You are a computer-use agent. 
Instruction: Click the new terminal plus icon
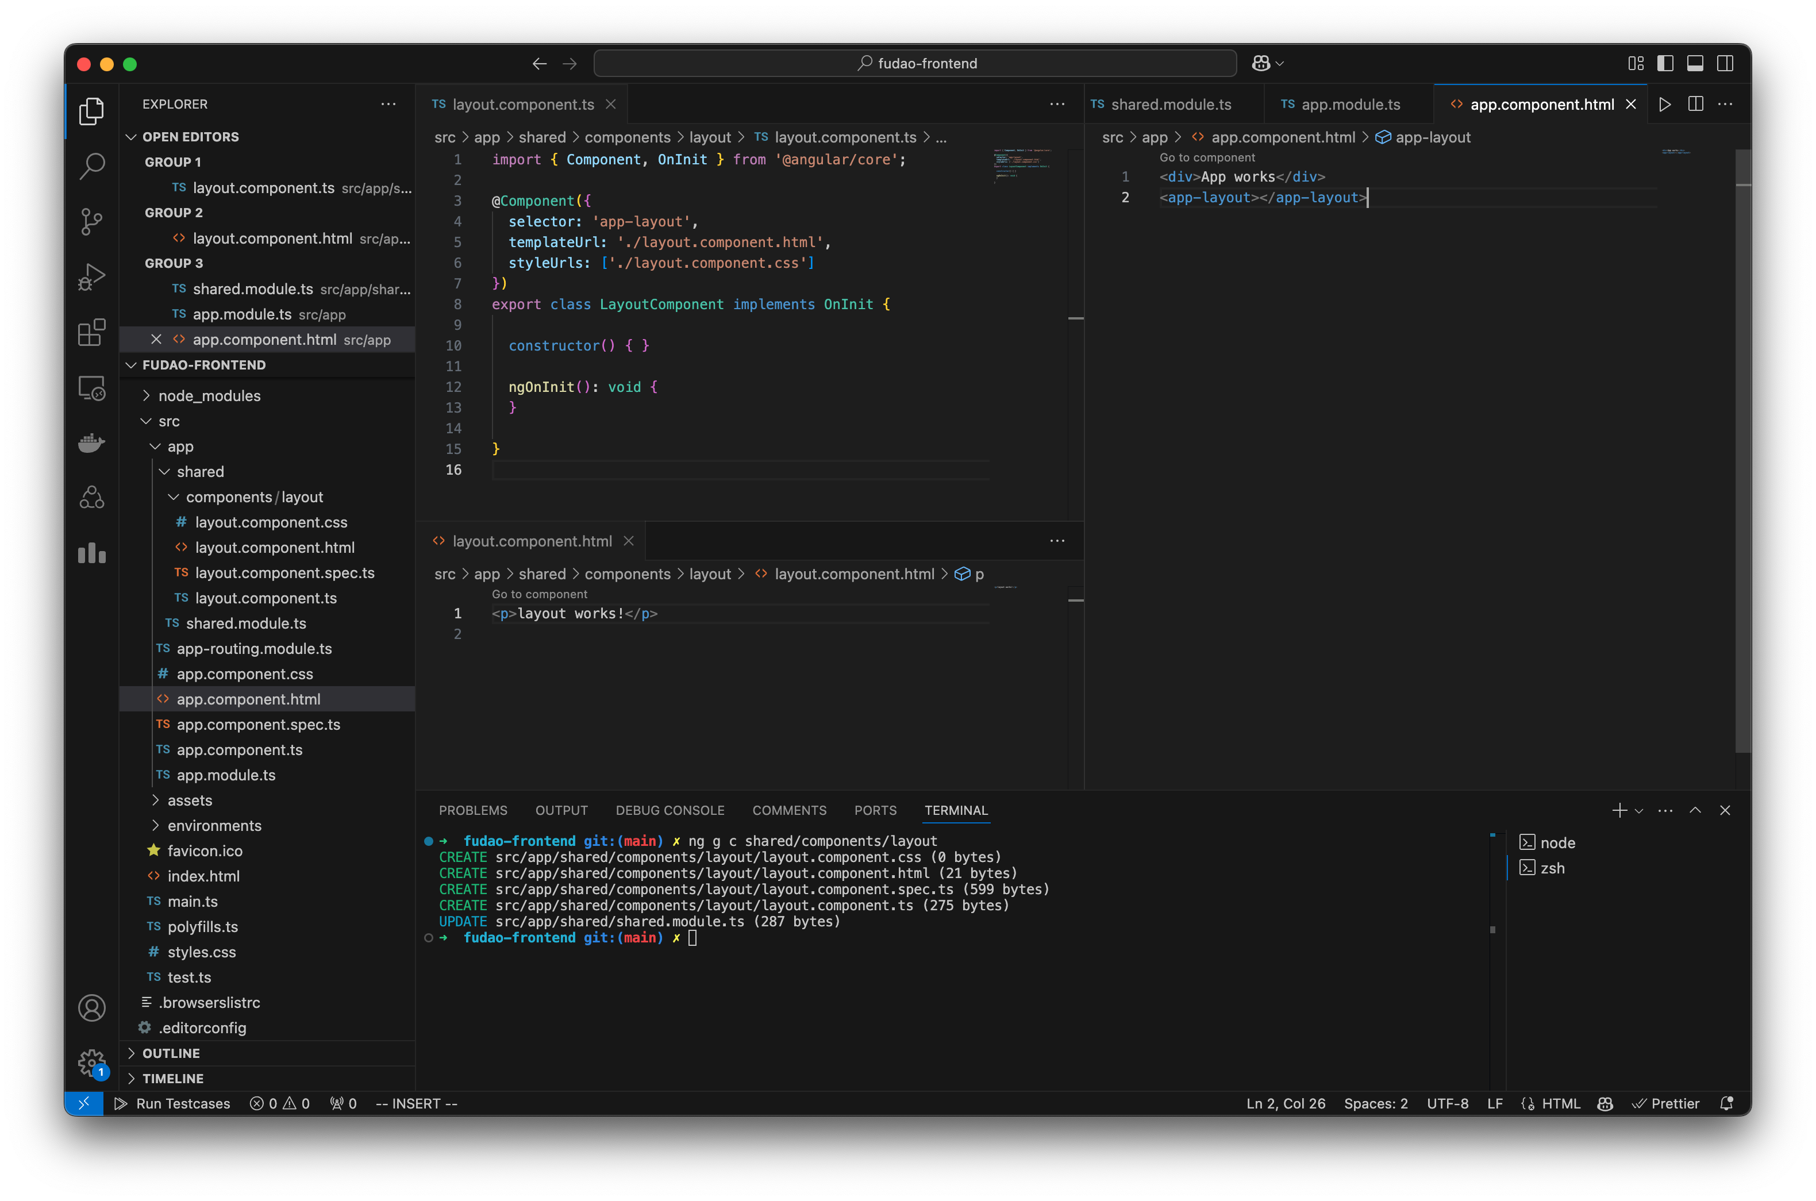1619,810
